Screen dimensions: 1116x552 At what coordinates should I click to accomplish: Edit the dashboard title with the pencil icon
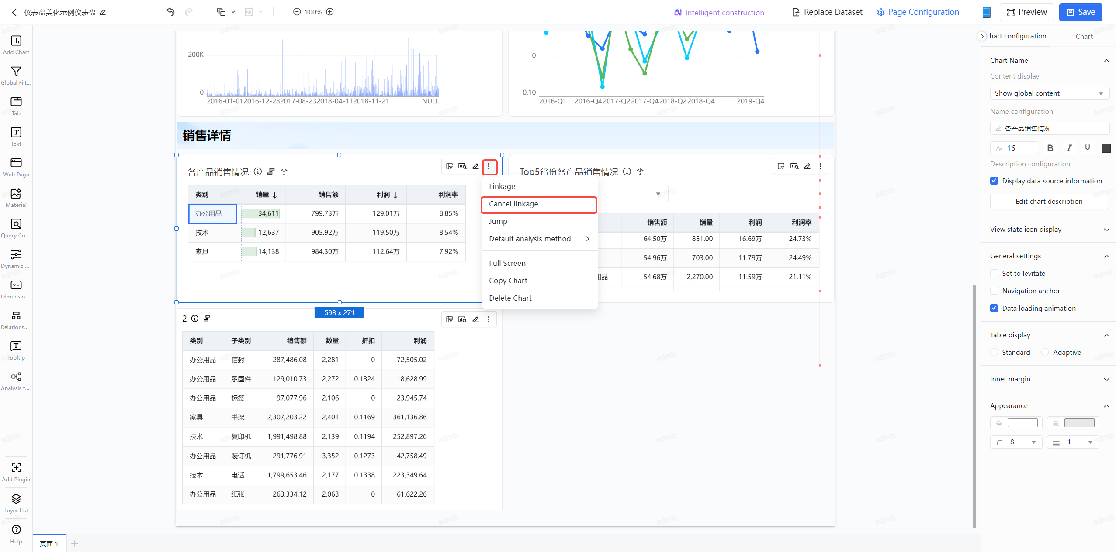[x=103, y=12]
